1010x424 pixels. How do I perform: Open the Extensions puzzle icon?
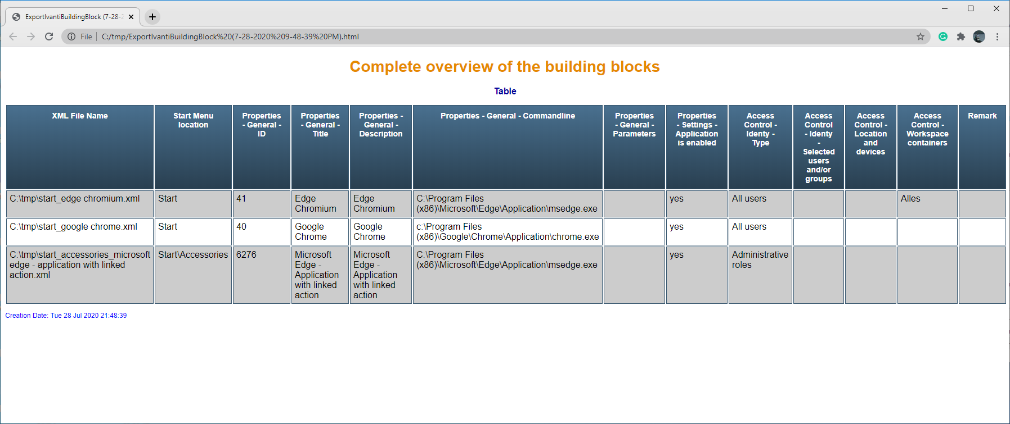(961, 37)
